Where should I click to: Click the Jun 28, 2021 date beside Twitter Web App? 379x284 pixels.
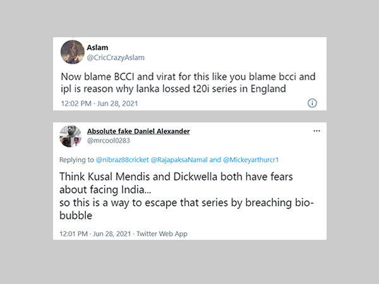click(x=117, y=234)
